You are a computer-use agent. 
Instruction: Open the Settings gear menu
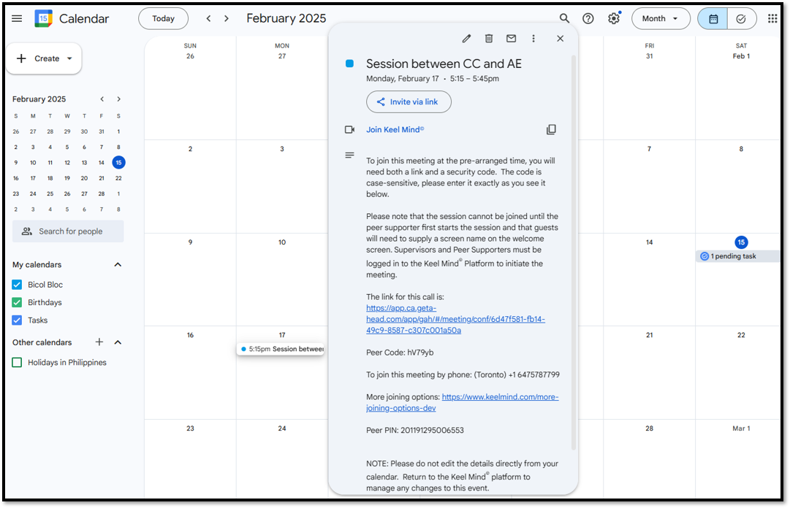pyautogui.click(x=614, y=18)
